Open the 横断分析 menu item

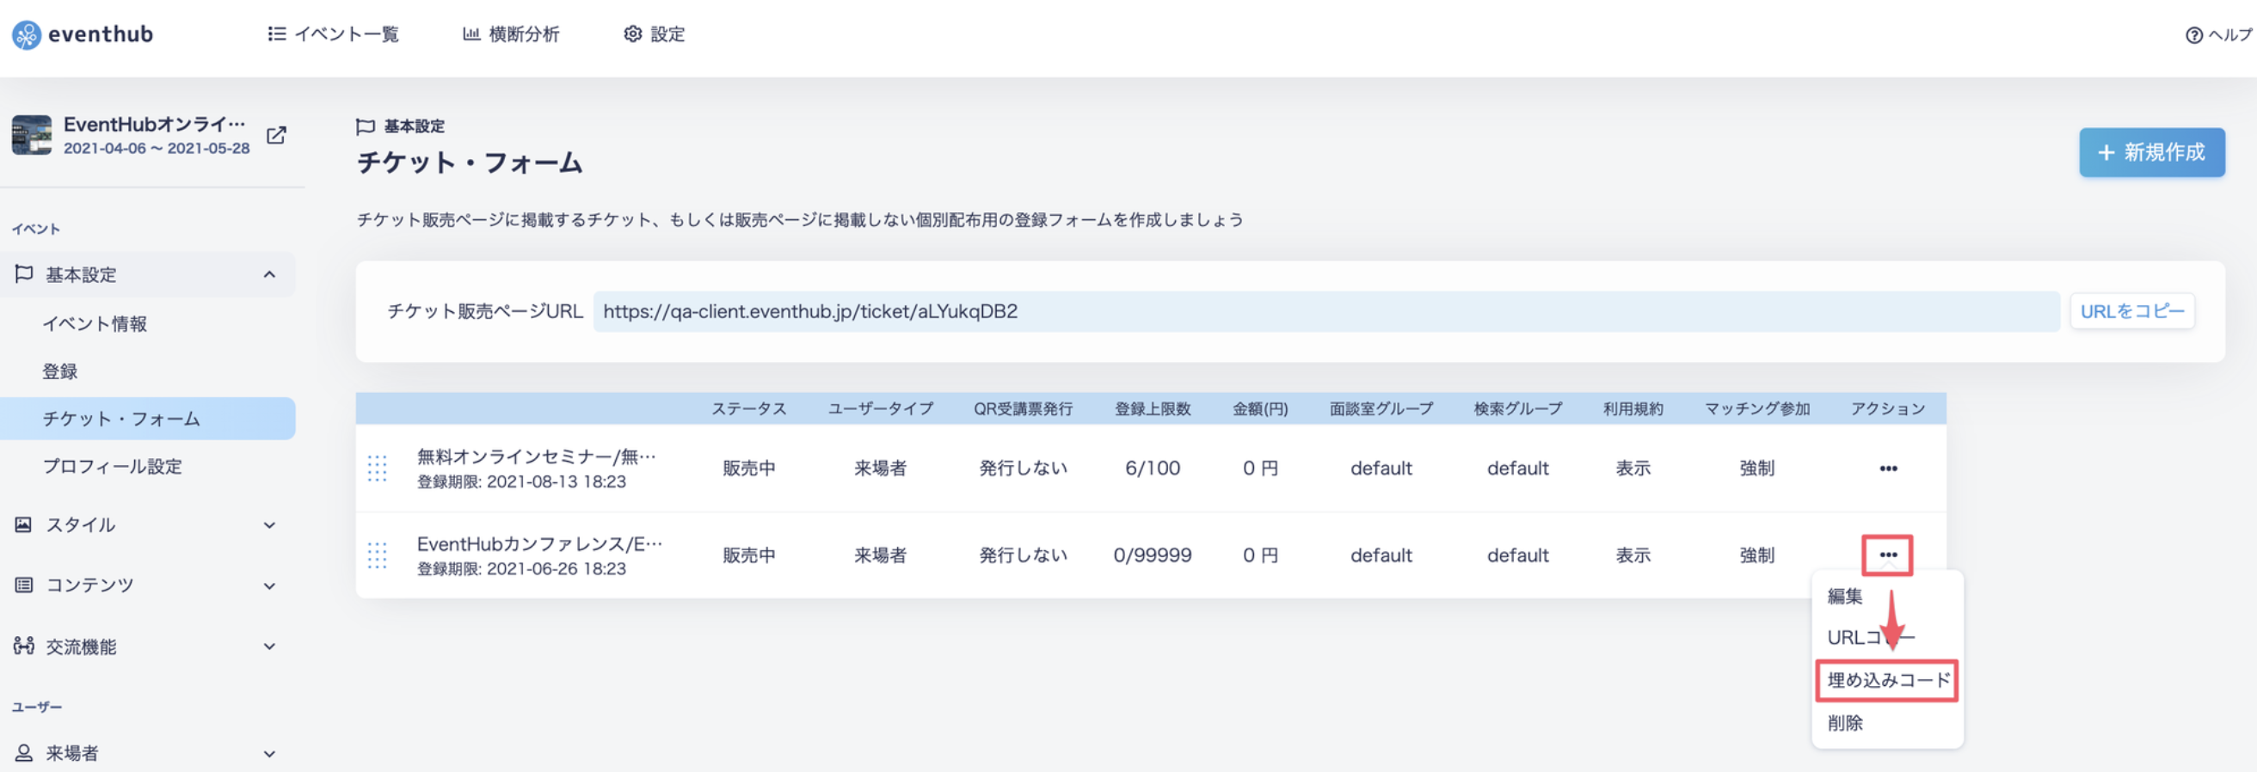pos(511,34)
